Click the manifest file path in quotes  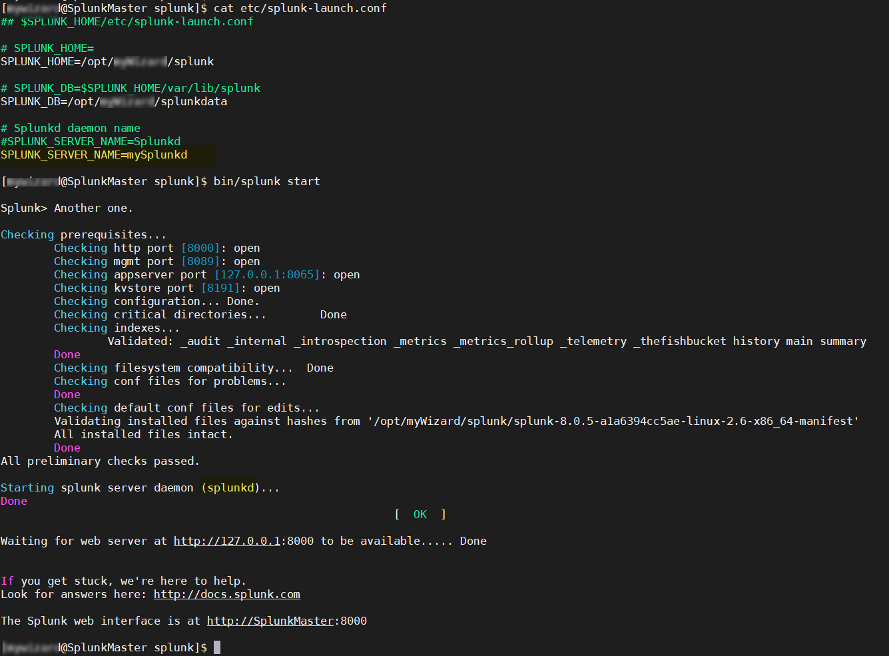click(x=613, y=421)
